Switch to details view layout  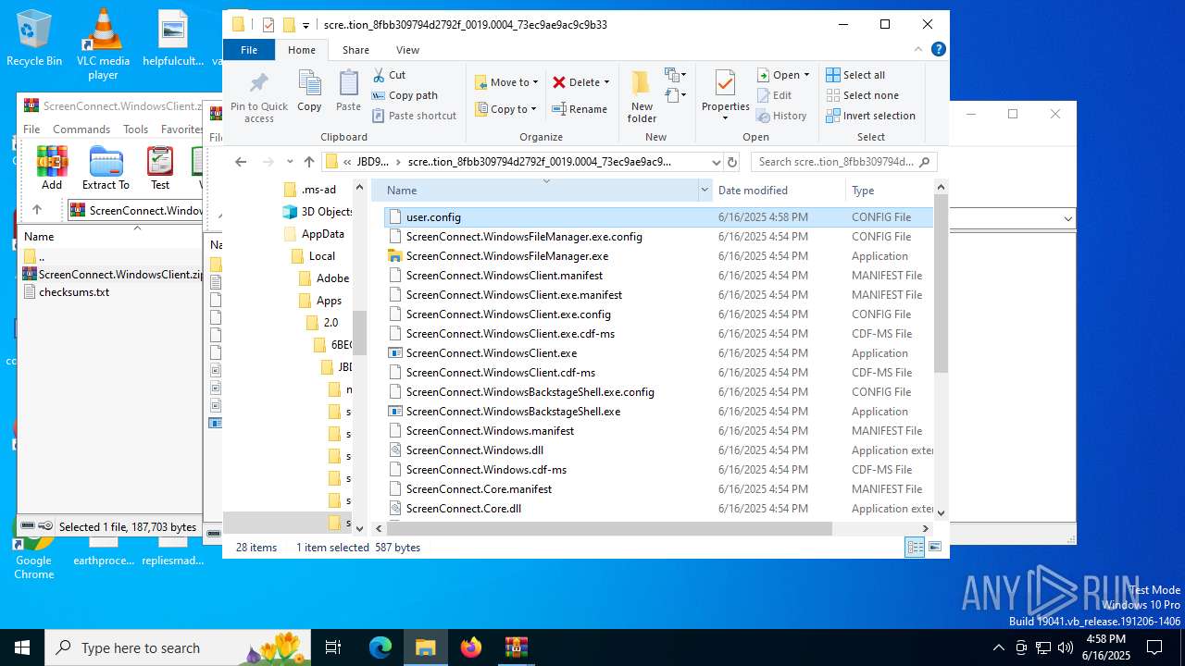tap(915, 548)
